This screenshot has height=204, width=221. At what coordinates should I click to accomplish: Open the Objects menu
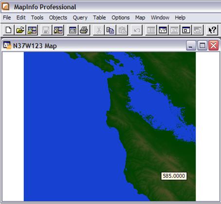click(x=58, y=18)
